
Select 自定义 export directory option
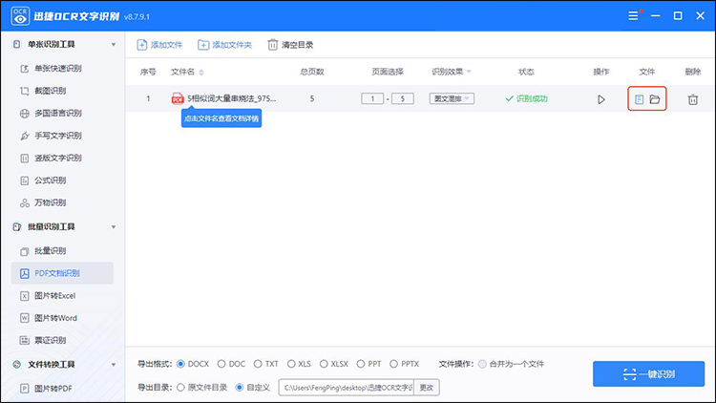[x=240, y=388]
